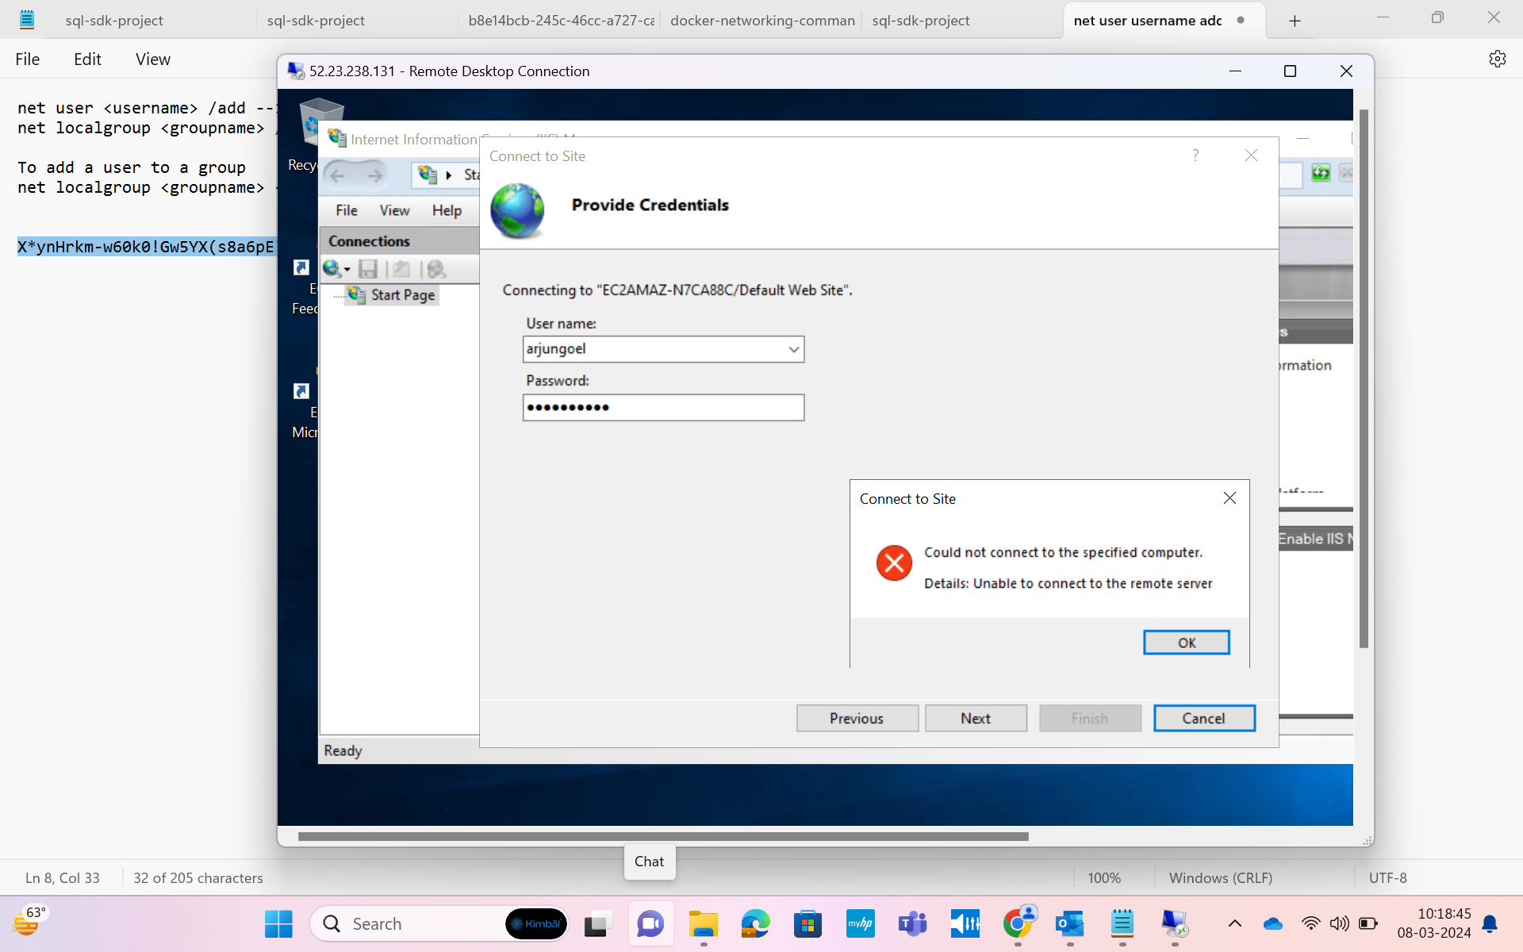Expand the User name combo box

pyautogui.click(x=793, y=349)
